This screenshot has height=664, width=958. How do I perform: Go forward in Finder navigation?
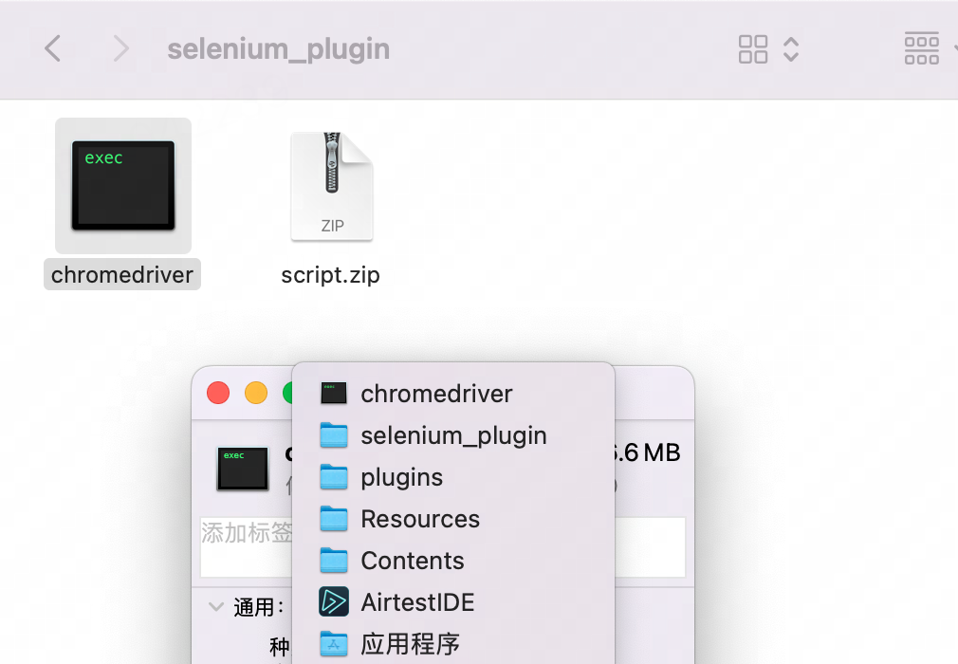click(121, 48)
